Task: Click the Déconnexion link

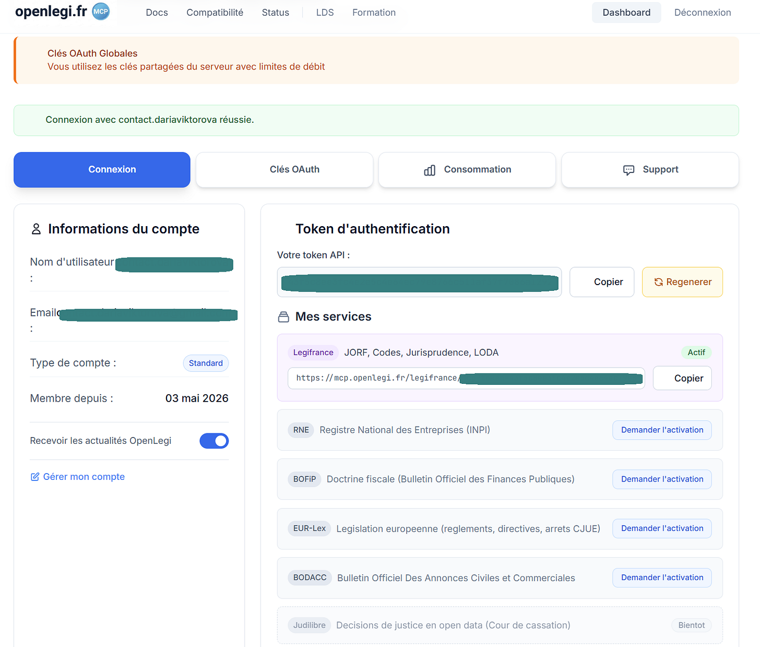Action: pyautogui.click(x=703, y=13)
